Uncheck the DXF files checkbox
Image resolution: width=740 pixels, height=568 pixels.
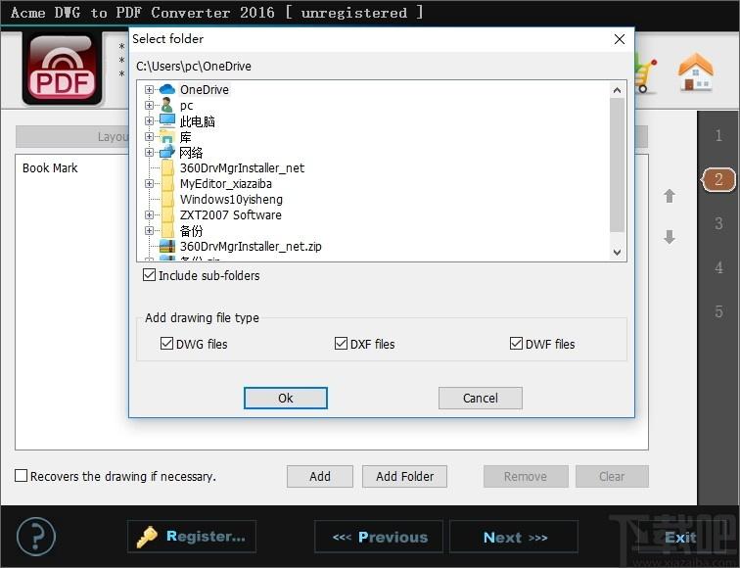pyautogui.click(x=341, y=344)
